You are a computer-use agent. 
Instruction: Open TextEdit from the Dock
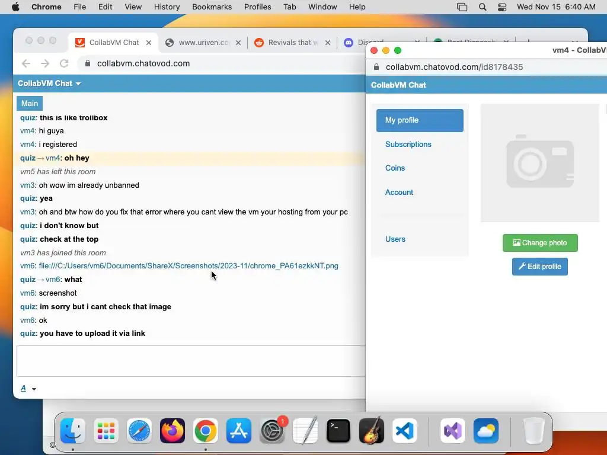coord(305,431)
